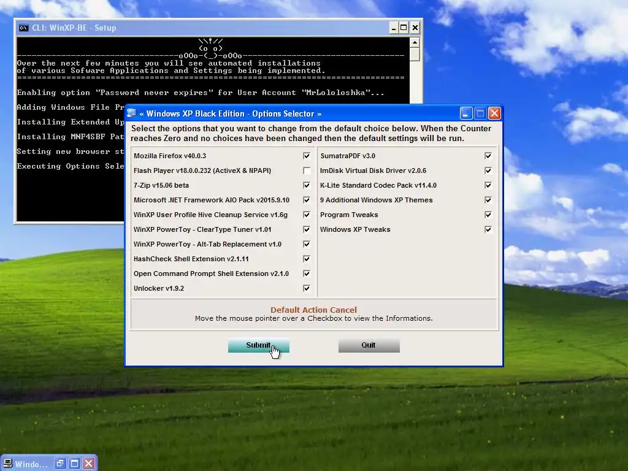Close the Options Selector window
The width and height of the screenshot is (628, 471).
click(x=495, y=113)
